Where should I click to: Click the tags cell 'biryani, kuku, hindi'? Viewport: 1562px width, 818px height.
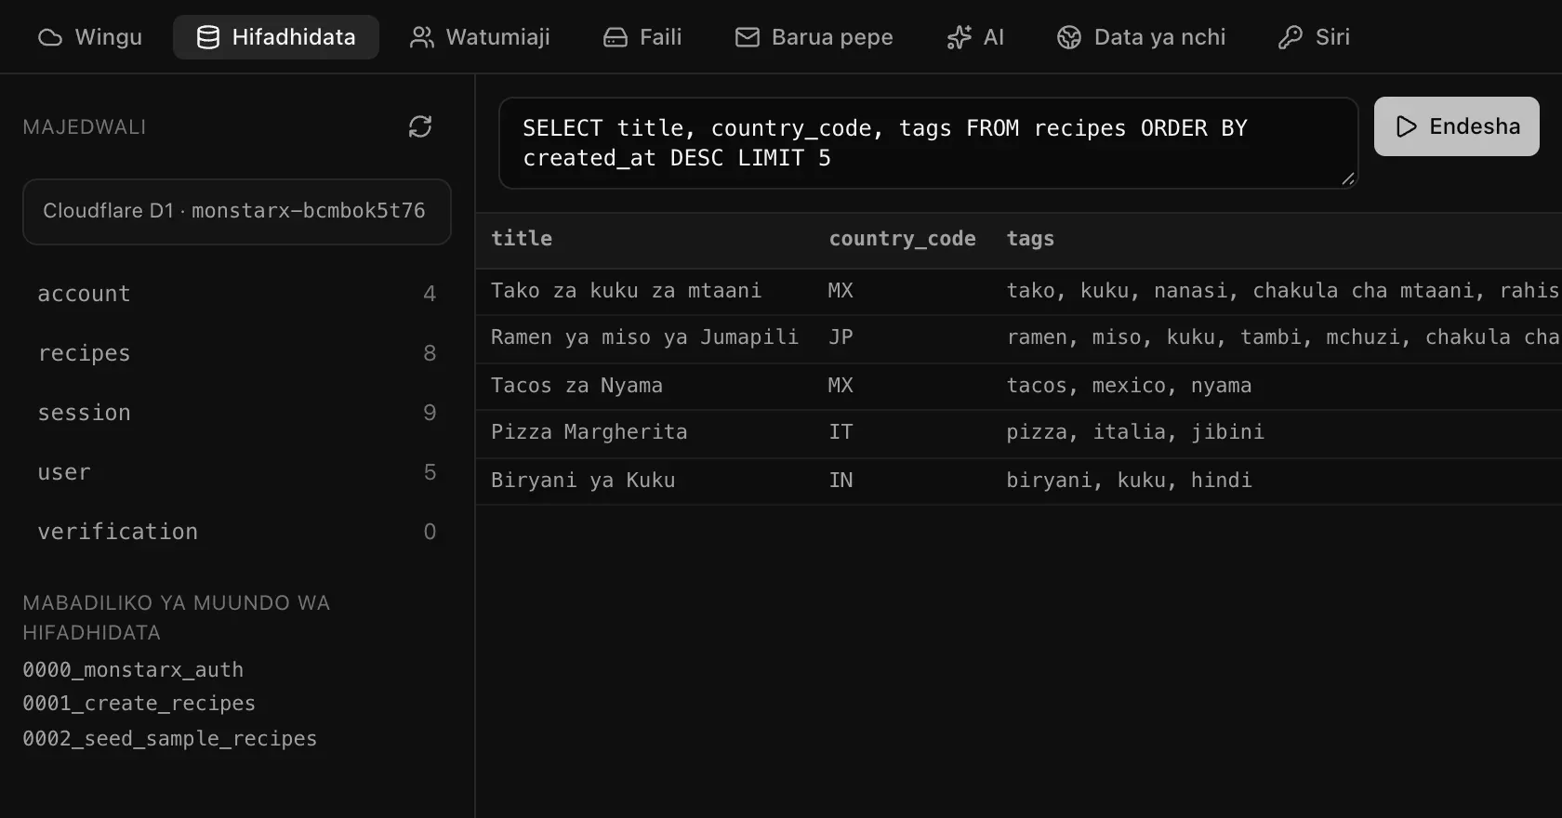tap(1129, 481)
